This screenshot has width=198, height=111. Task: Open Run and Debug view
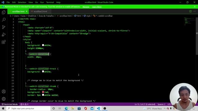pyautogui.click(x=4, y=35)
